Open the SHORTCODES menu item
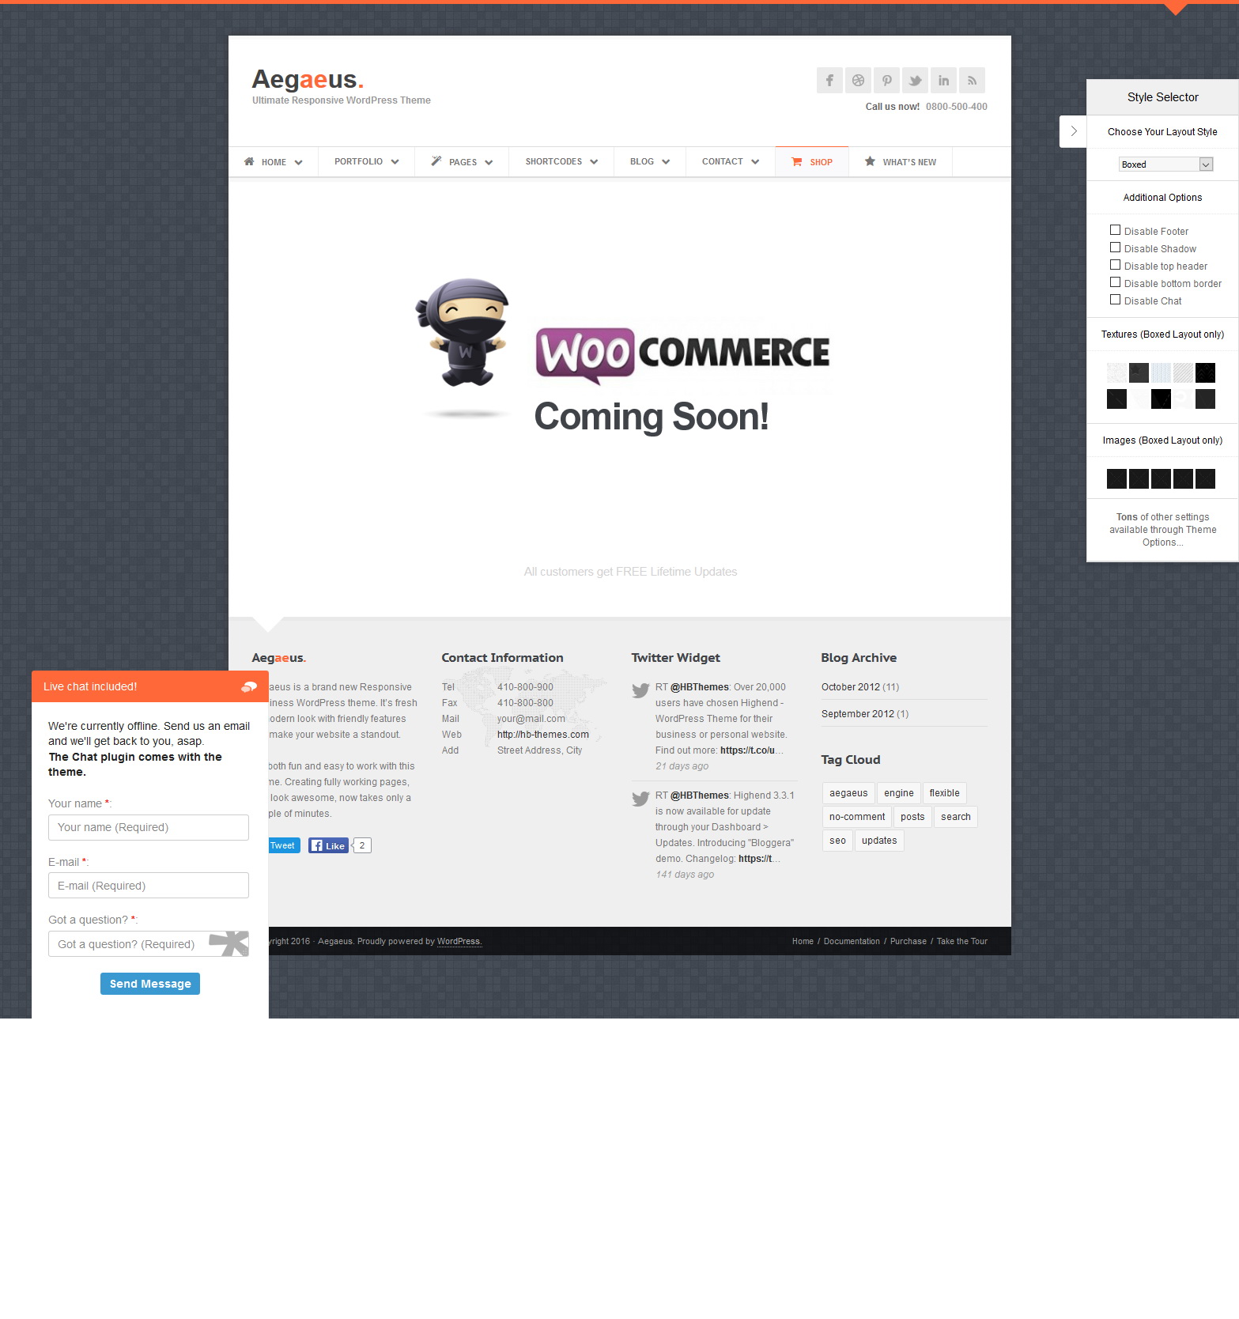The height and width of the screenshot is (1319, 1239). [x=561, y=162]
